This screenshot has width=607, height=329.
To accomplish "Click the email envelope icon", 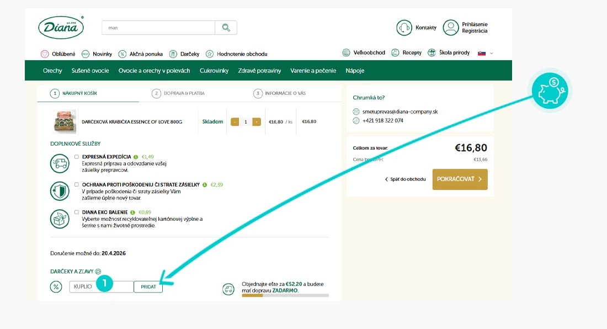I will coord(356,112).
